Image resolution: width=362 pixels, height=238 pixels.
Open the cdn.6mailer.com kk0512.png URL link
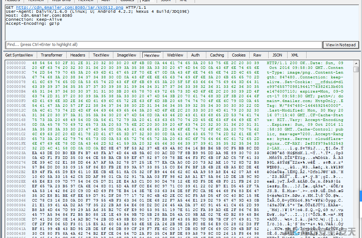click(x=70, y=7)
